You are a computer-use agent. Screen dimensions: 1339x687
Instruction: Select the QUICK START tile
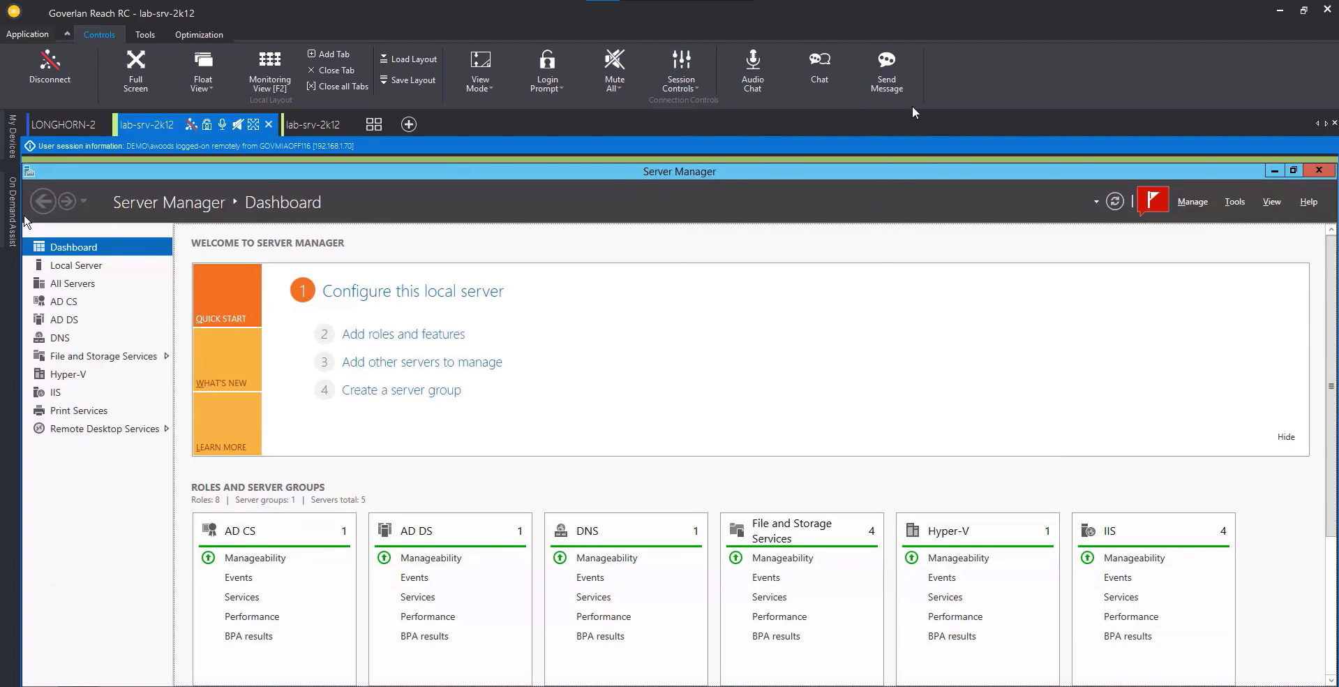tap(227, 295)
